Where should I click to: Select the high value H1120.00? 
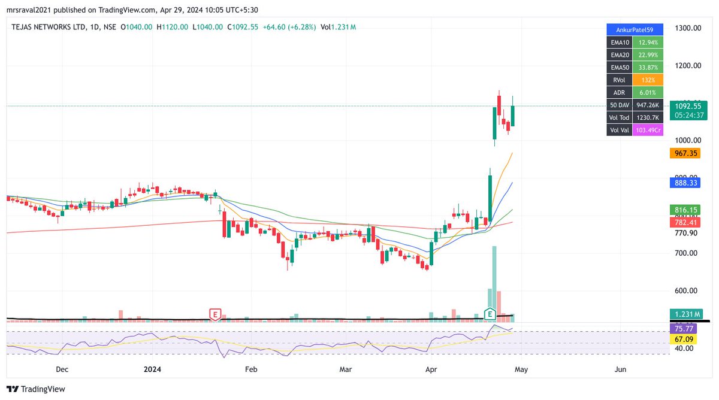click(172, 27)
